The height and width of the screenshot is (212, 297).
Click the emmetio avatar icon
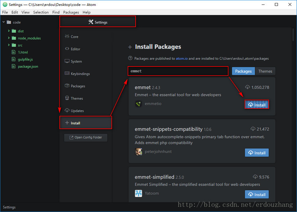(138, 104)
